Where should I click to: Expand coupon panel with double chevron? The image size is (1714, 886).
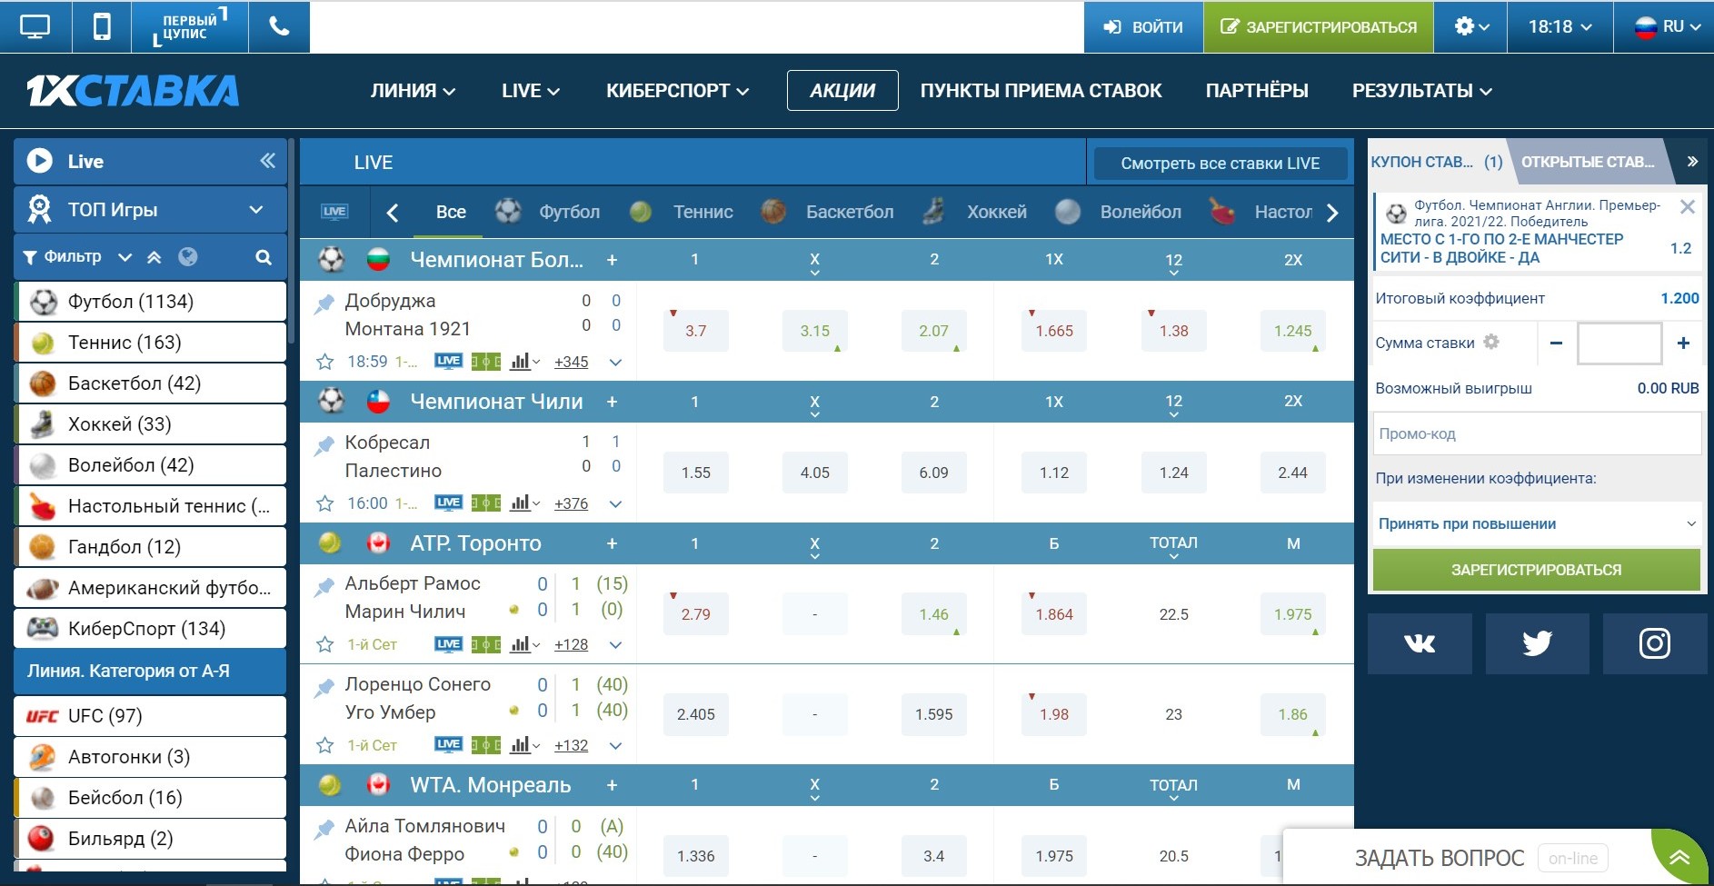(1692, 162)
